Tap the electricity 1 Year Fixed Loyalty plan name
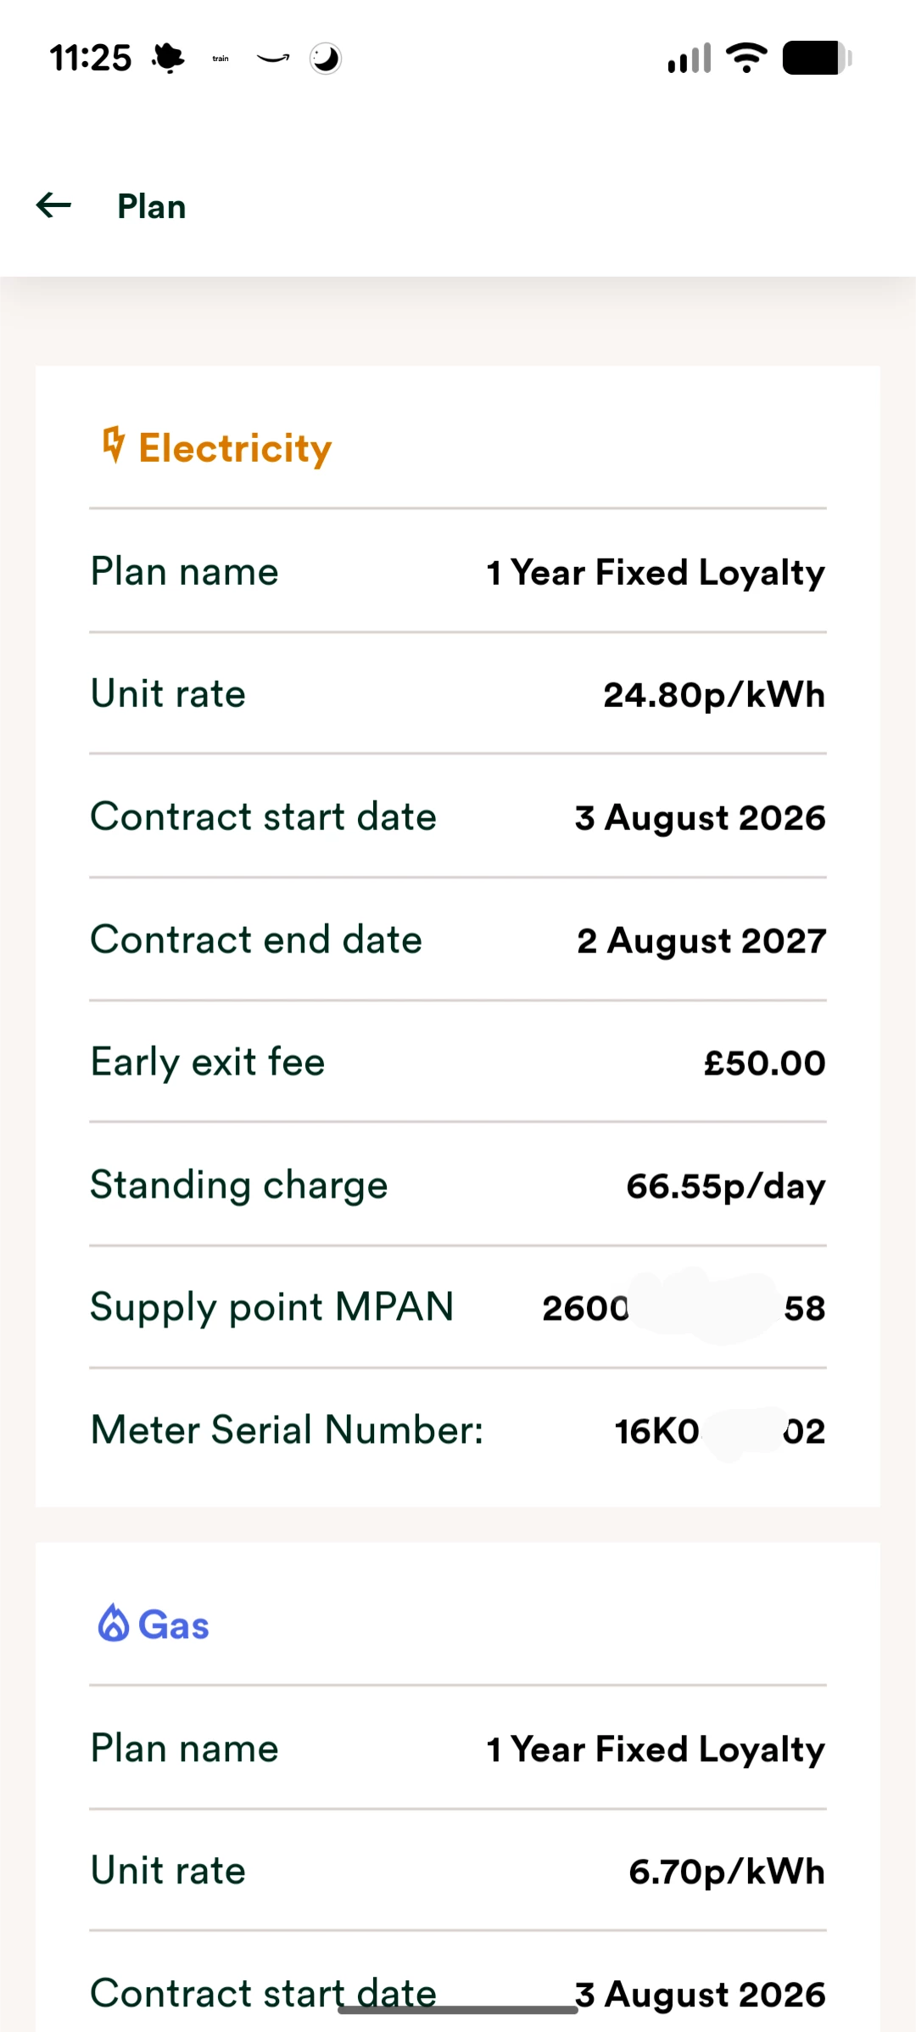The width and height of the screenshot is (916, 2032). 656,573
